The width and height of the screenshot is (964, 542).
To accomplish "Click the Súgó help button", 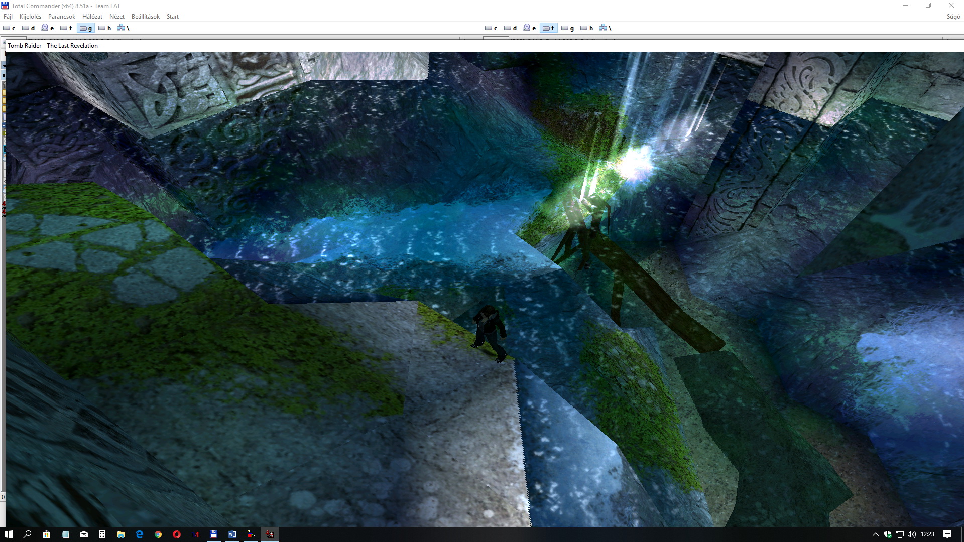I will click(x=953, y=17).
